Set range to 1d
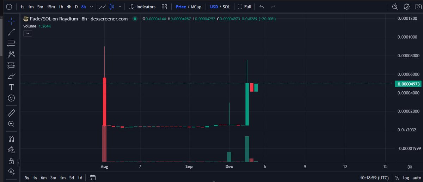Screen dimensions: 423x182 [80, 178]
